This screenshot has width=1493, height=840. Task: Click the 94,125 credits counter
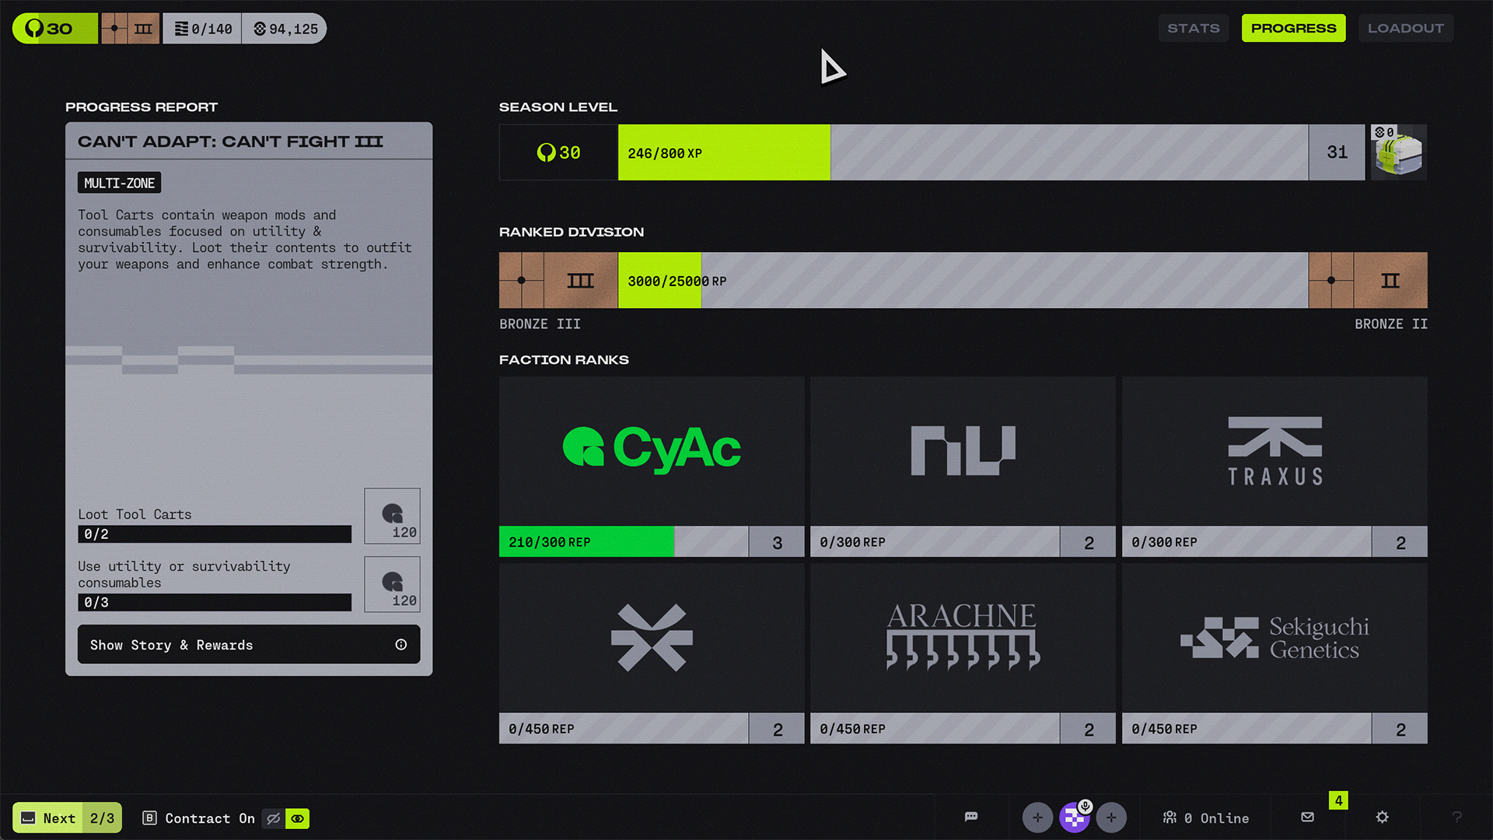(285, 29)
